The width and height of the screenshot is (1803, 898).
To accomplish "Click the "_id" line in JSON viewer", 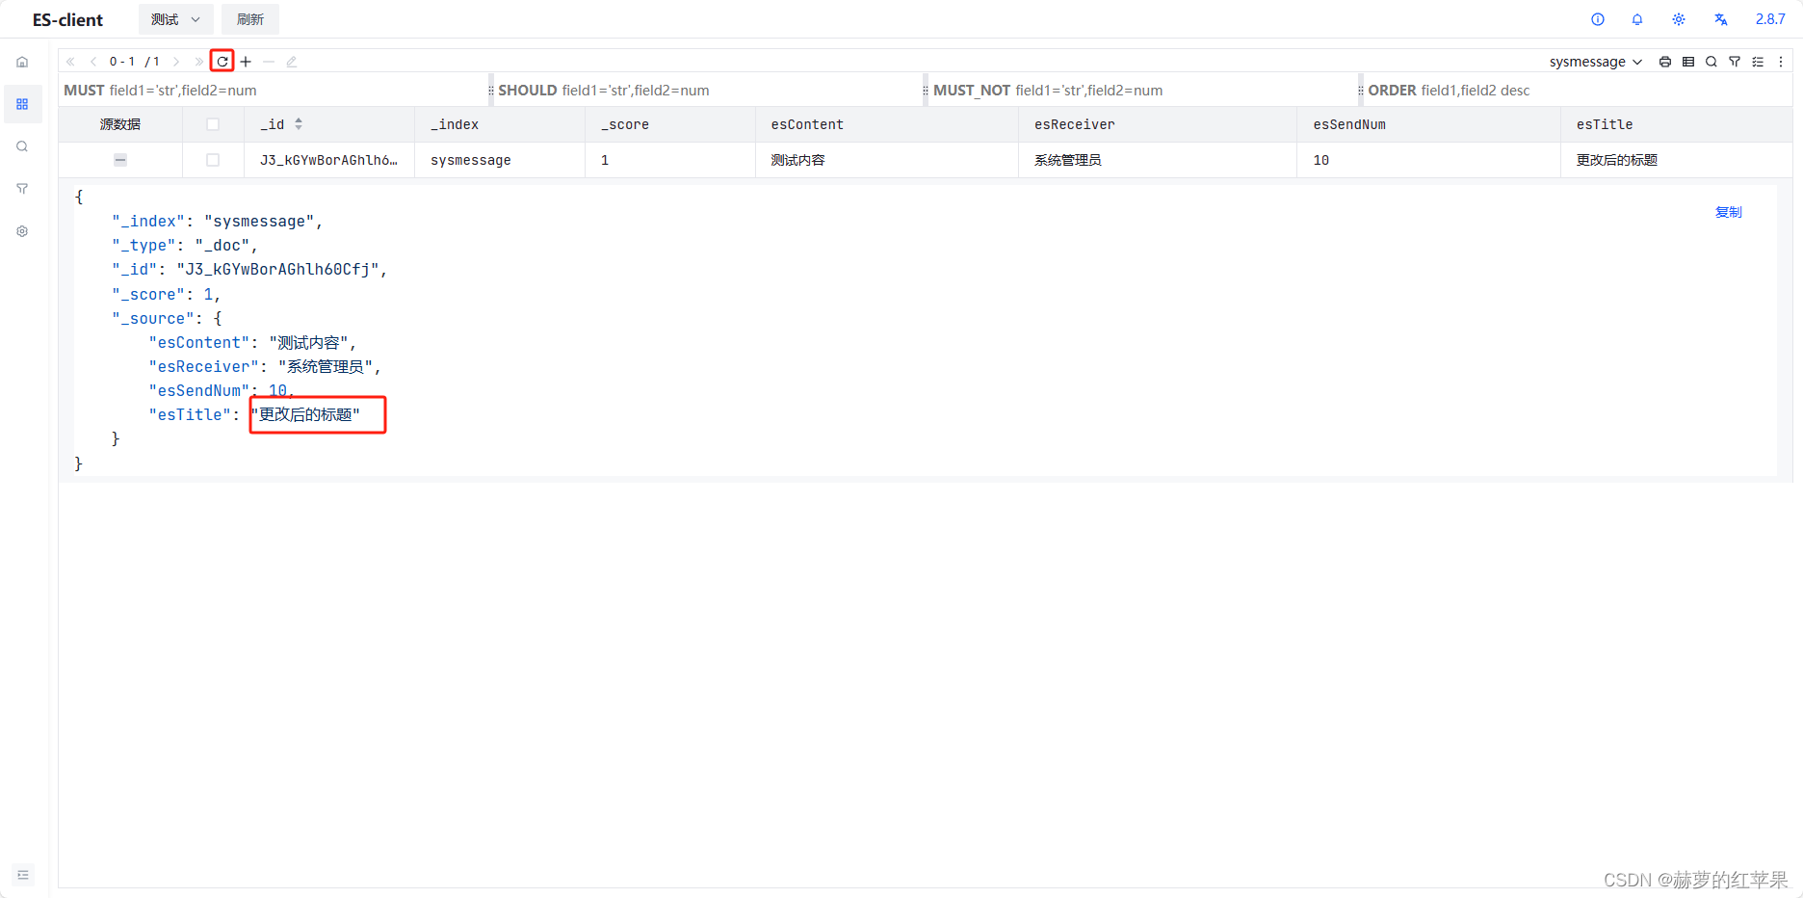I will (x=249, y=270).
